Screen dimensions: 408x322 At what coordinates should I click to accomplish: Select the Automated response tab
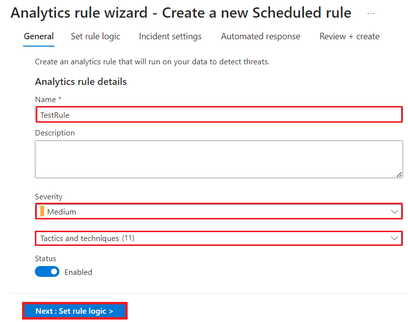click(x=260, y=36)
